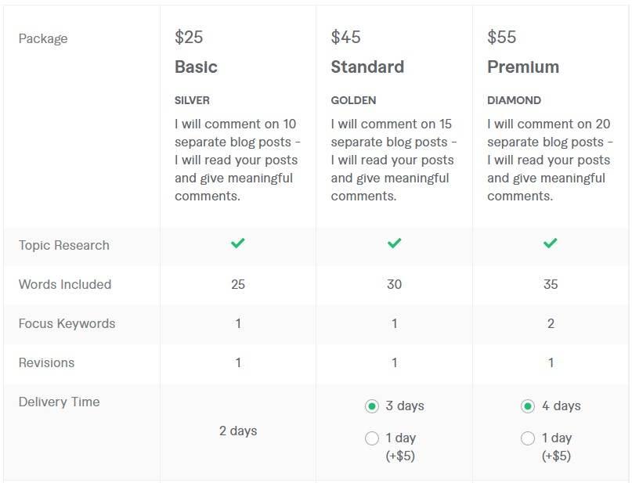Choose 1 day (+$5) delivery for Standard
The width and height of the screenshot is (632, 483).
pos(372,438)
